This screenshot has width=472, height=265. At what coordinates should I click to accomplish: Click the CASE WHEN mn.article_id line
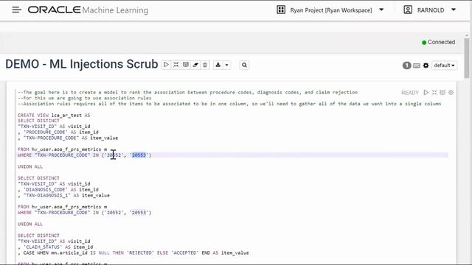pos(133,252)
